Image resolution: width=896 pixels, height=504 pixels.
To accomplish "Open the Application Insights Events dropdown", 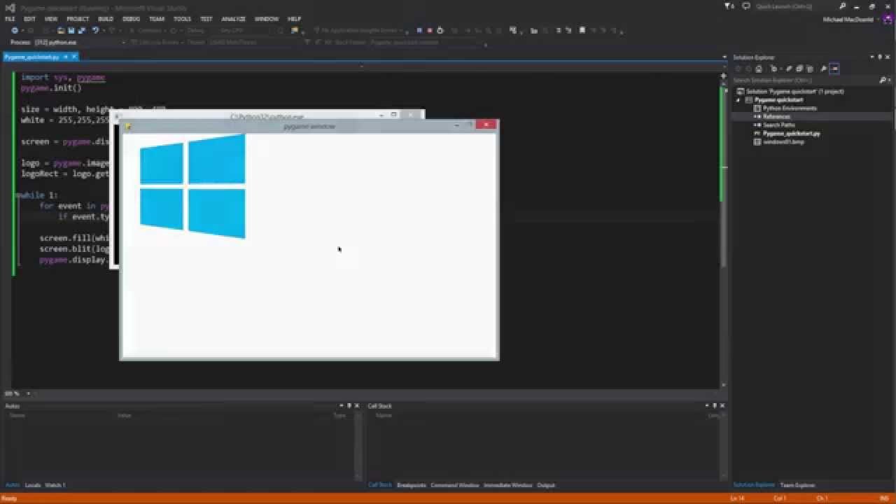I will coord(360,31).
